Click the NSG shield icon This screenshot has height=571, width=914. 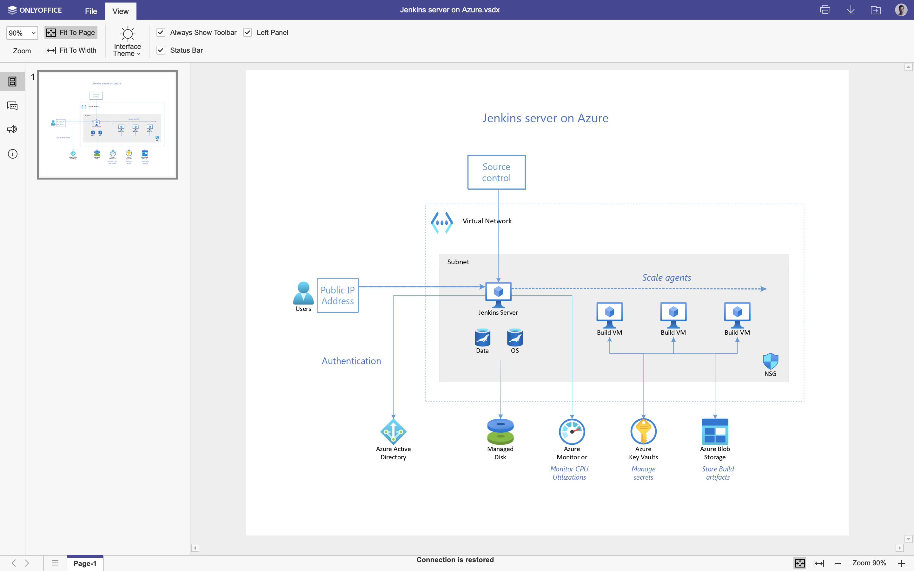(x=771, y=361)
